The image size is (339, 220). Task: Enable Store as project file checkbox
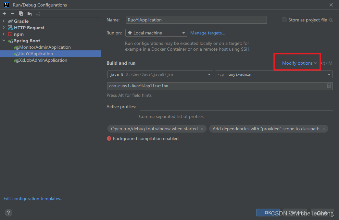pyautogui.click(x=284, y=20)
